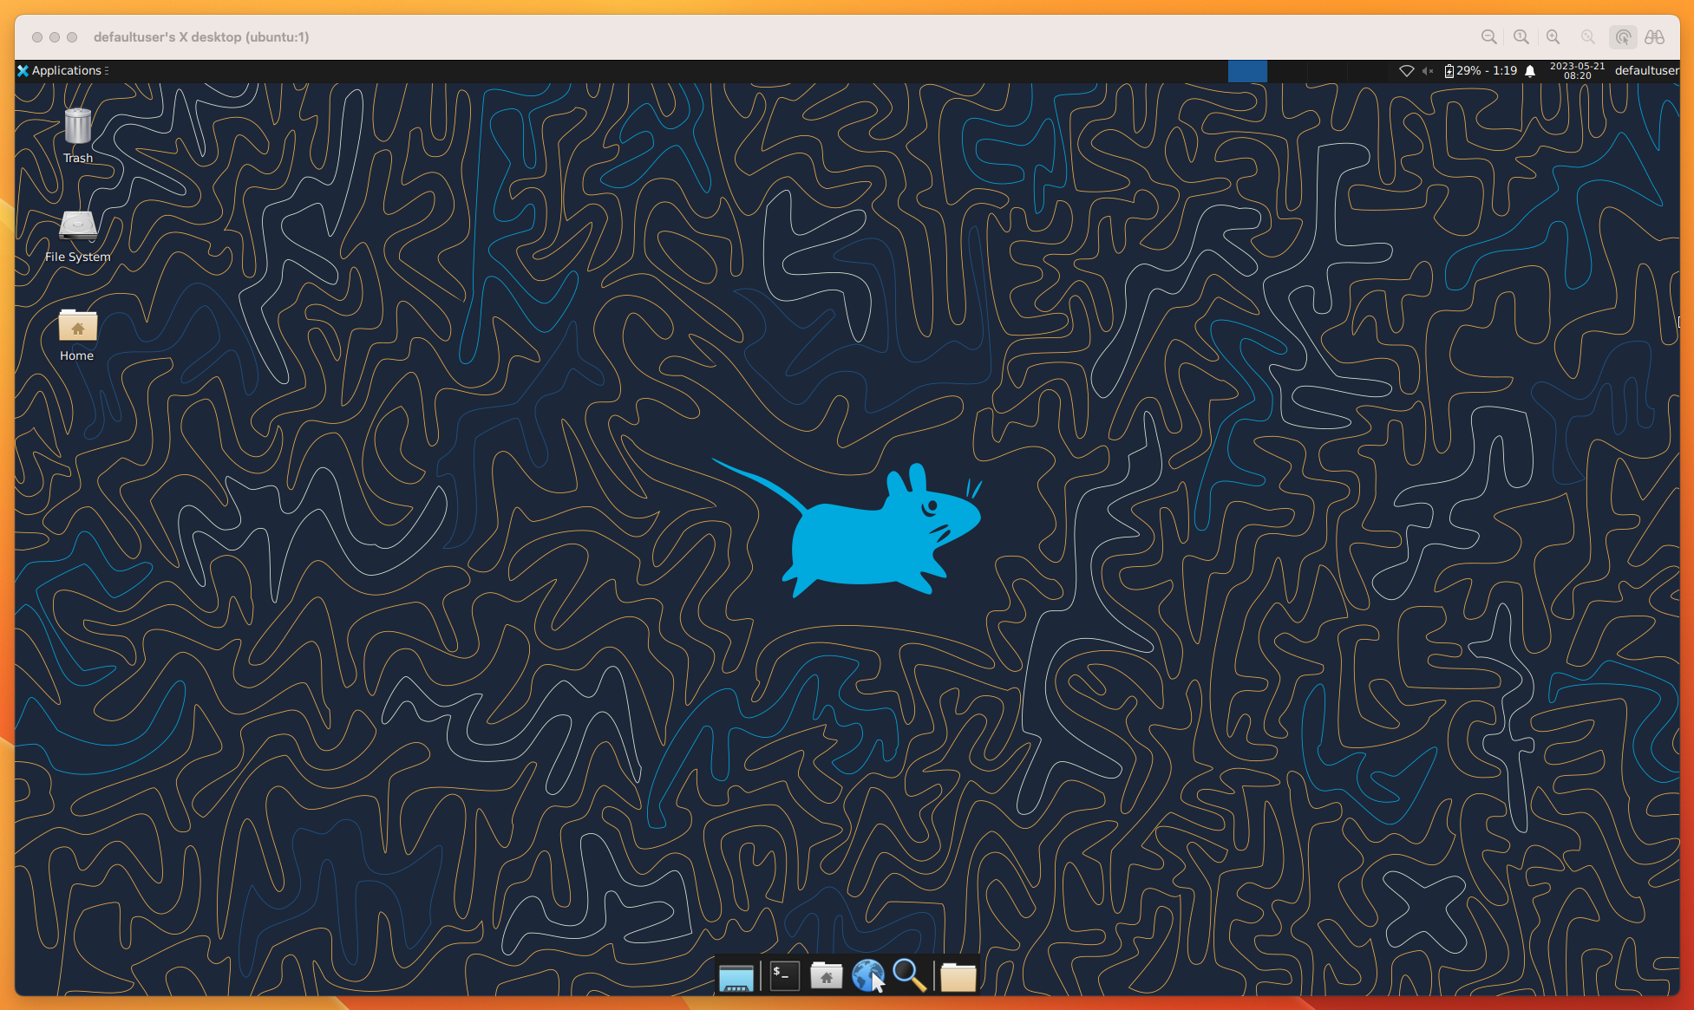The height and width of the screenshot is (1010, 1694).
Task: Launch the Terminal emulator from the dock
Action: 785,976
